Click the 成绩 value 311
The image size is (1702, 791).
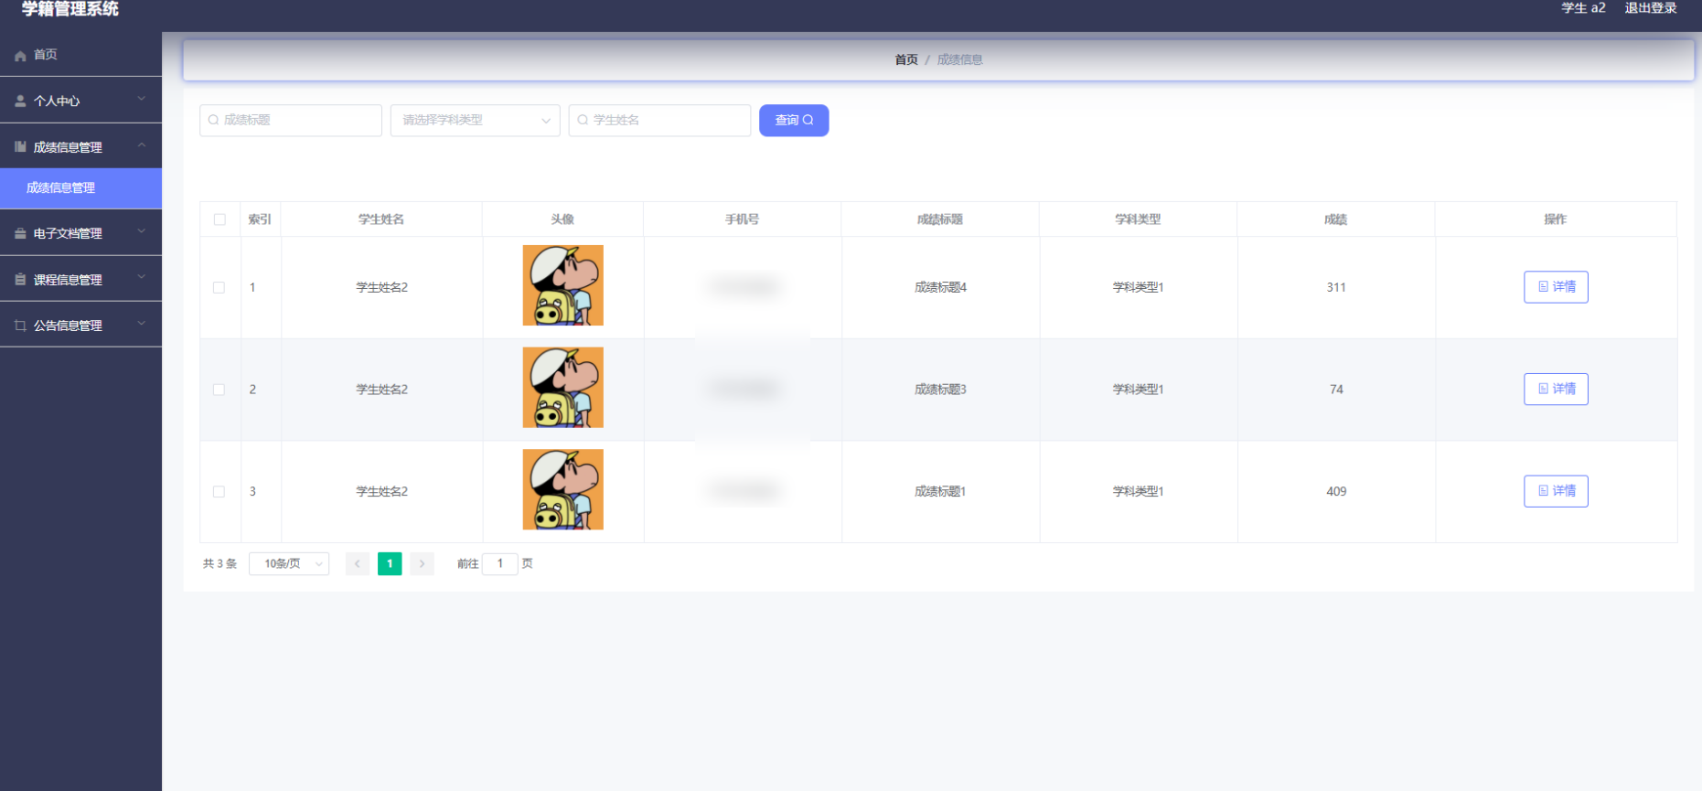1336,288
